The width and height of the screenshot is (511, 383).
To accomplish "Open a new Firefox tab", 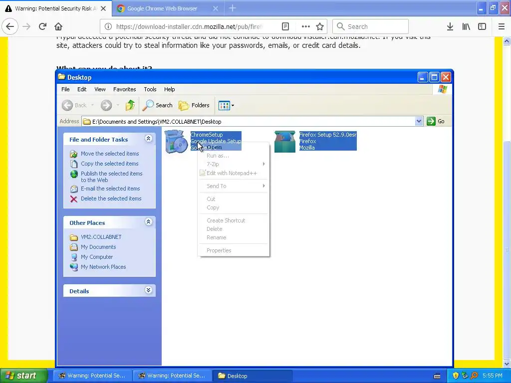I will (x=233, y=8).
